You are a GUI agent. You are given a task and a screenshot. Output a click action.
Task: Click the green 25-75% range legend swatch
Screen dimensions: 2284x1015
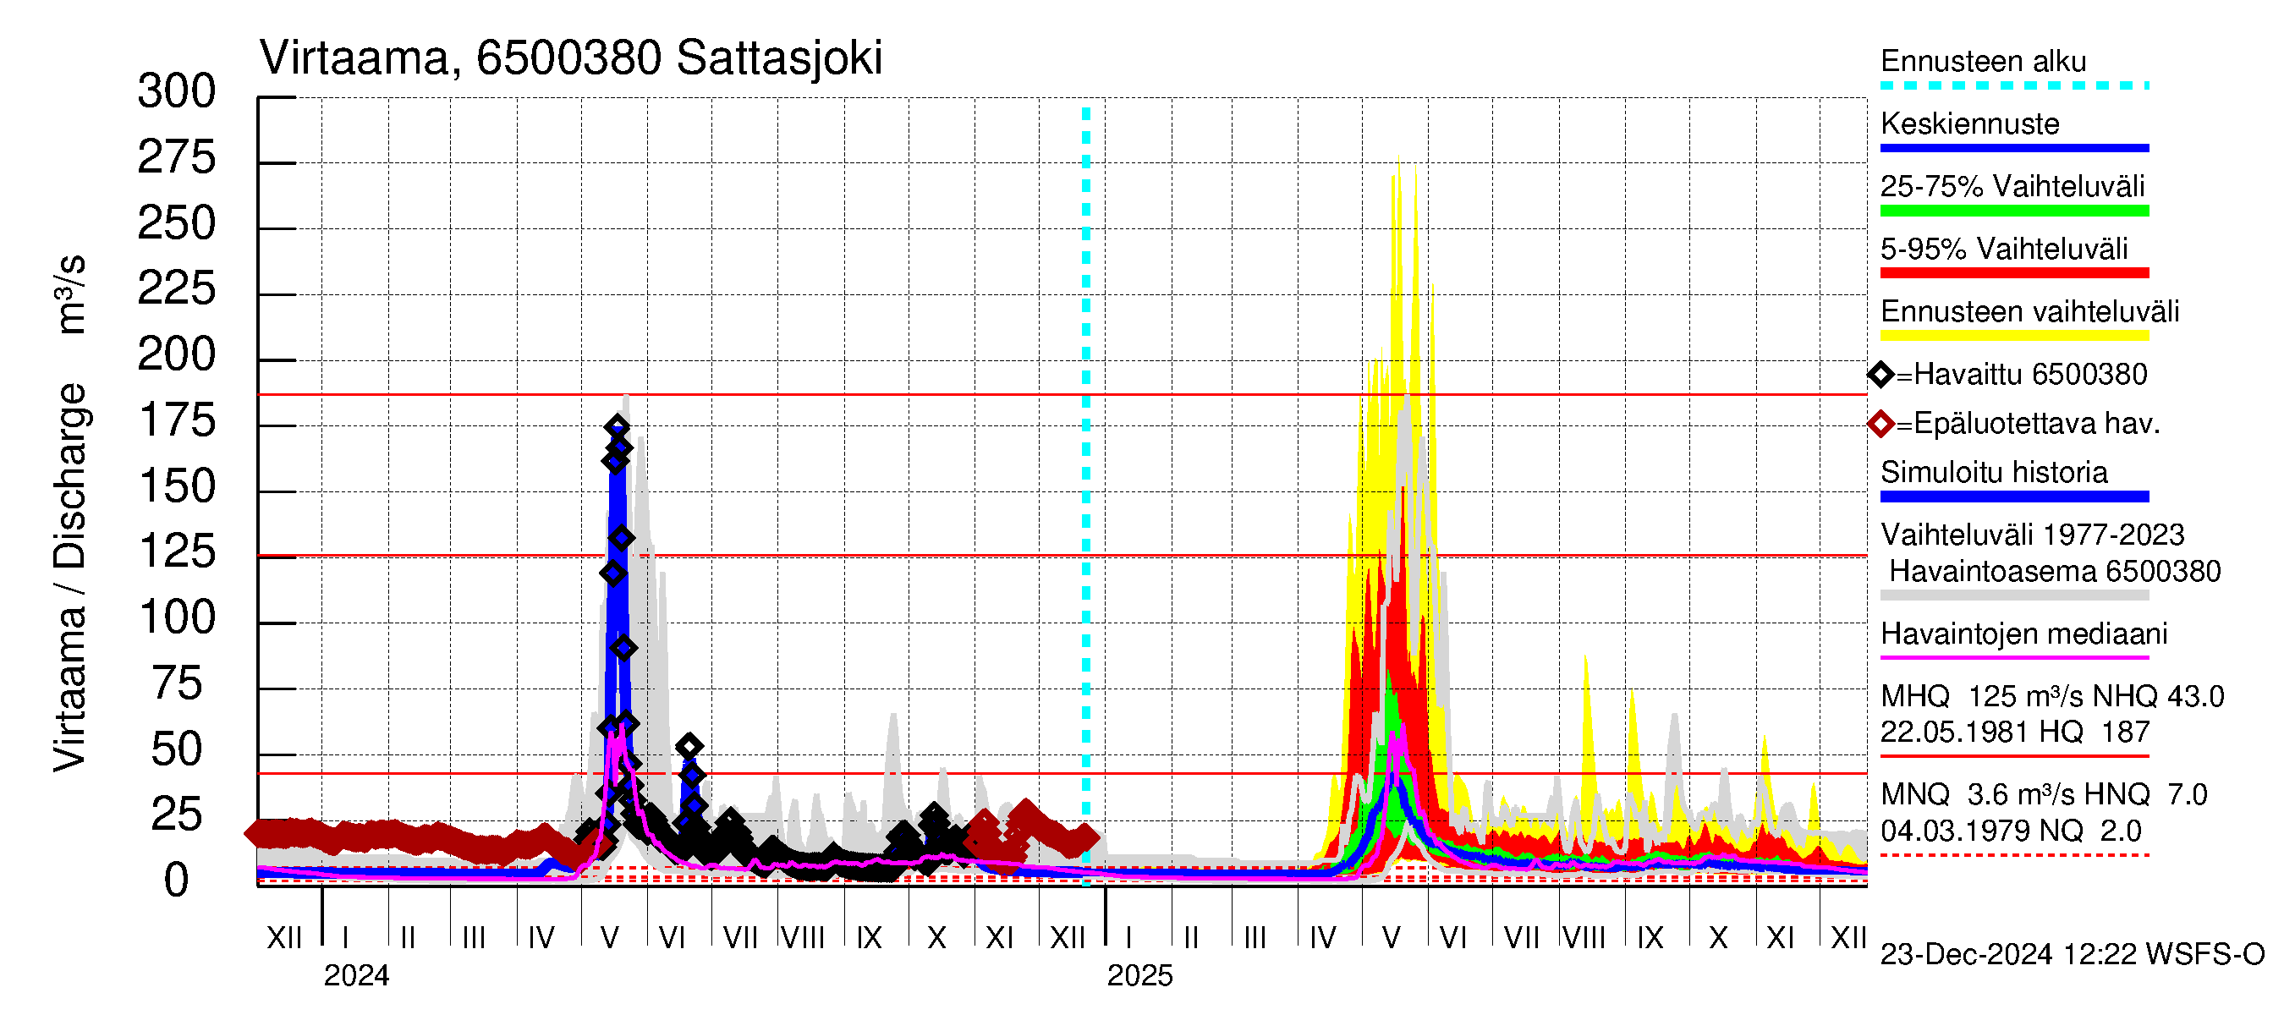pos(2014,211)
